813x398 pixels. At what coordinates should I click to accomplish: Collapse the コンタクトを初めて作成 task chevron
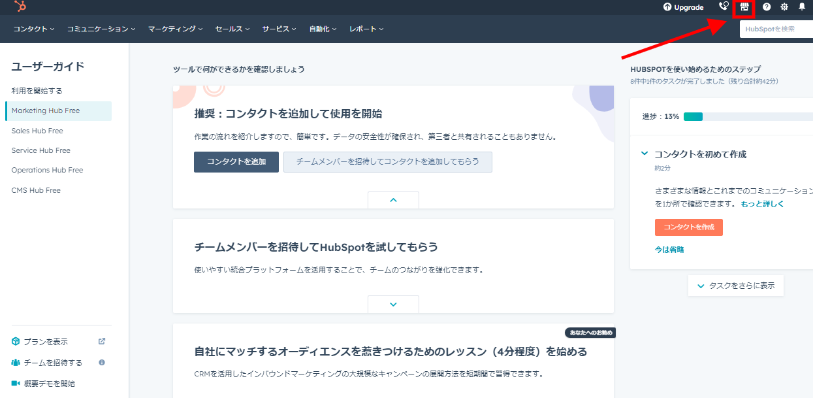[645, 154]
